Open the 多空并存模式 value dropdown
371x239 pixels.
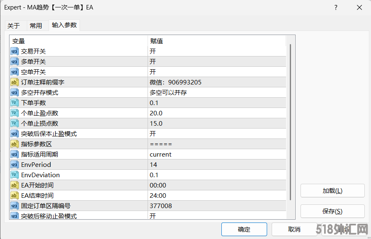click(217, 93)
